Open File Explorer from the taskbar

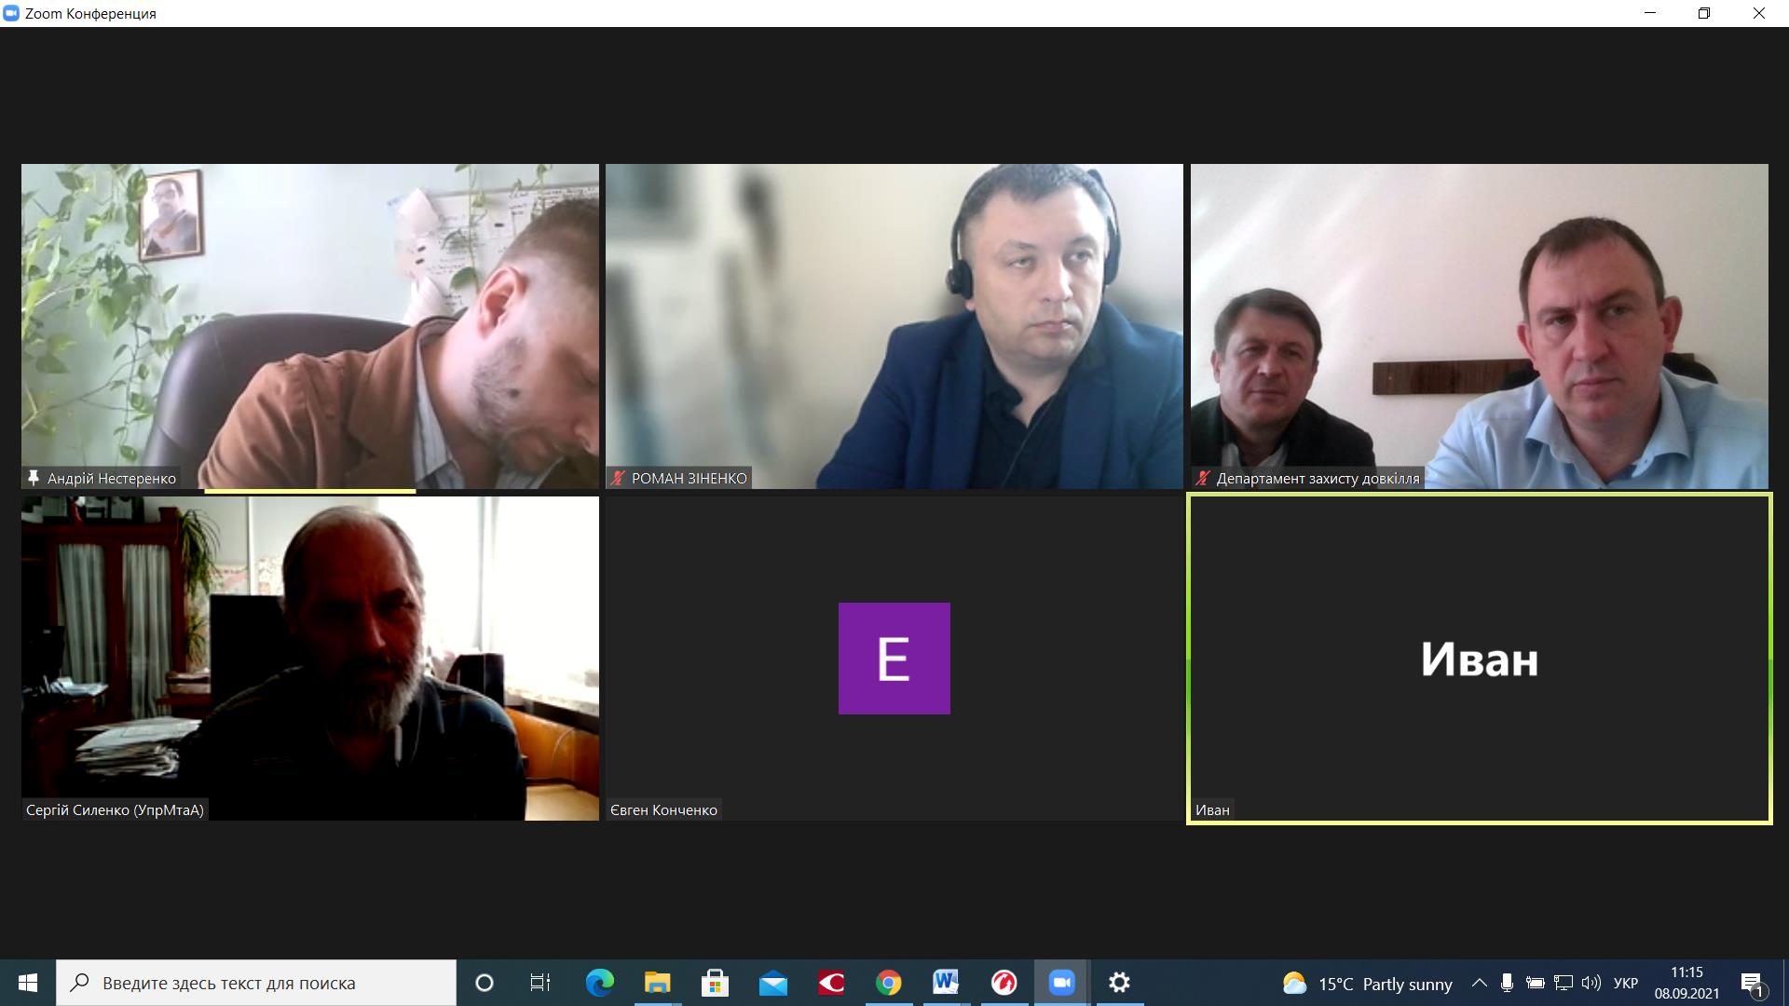[657, 983]
